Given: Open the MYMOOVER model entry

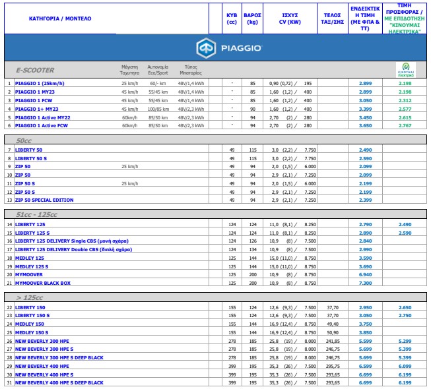Looking at the screenshot, I should click(29, 274).
